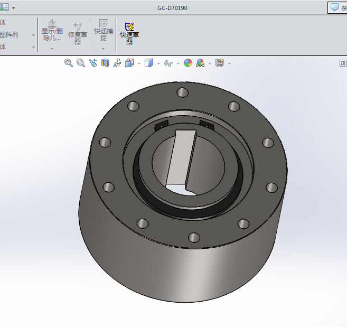Viewport: 347px width, 327px height.
Task: Click Apply Scene icon
Action: pos(200,63)
